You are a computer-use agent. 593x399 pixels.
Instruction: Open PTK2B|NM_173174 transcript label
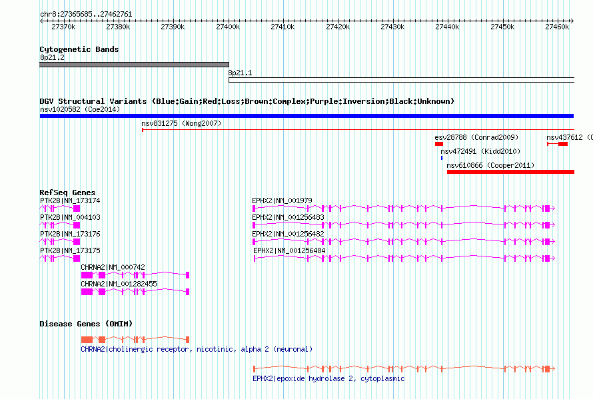[70, 200]
